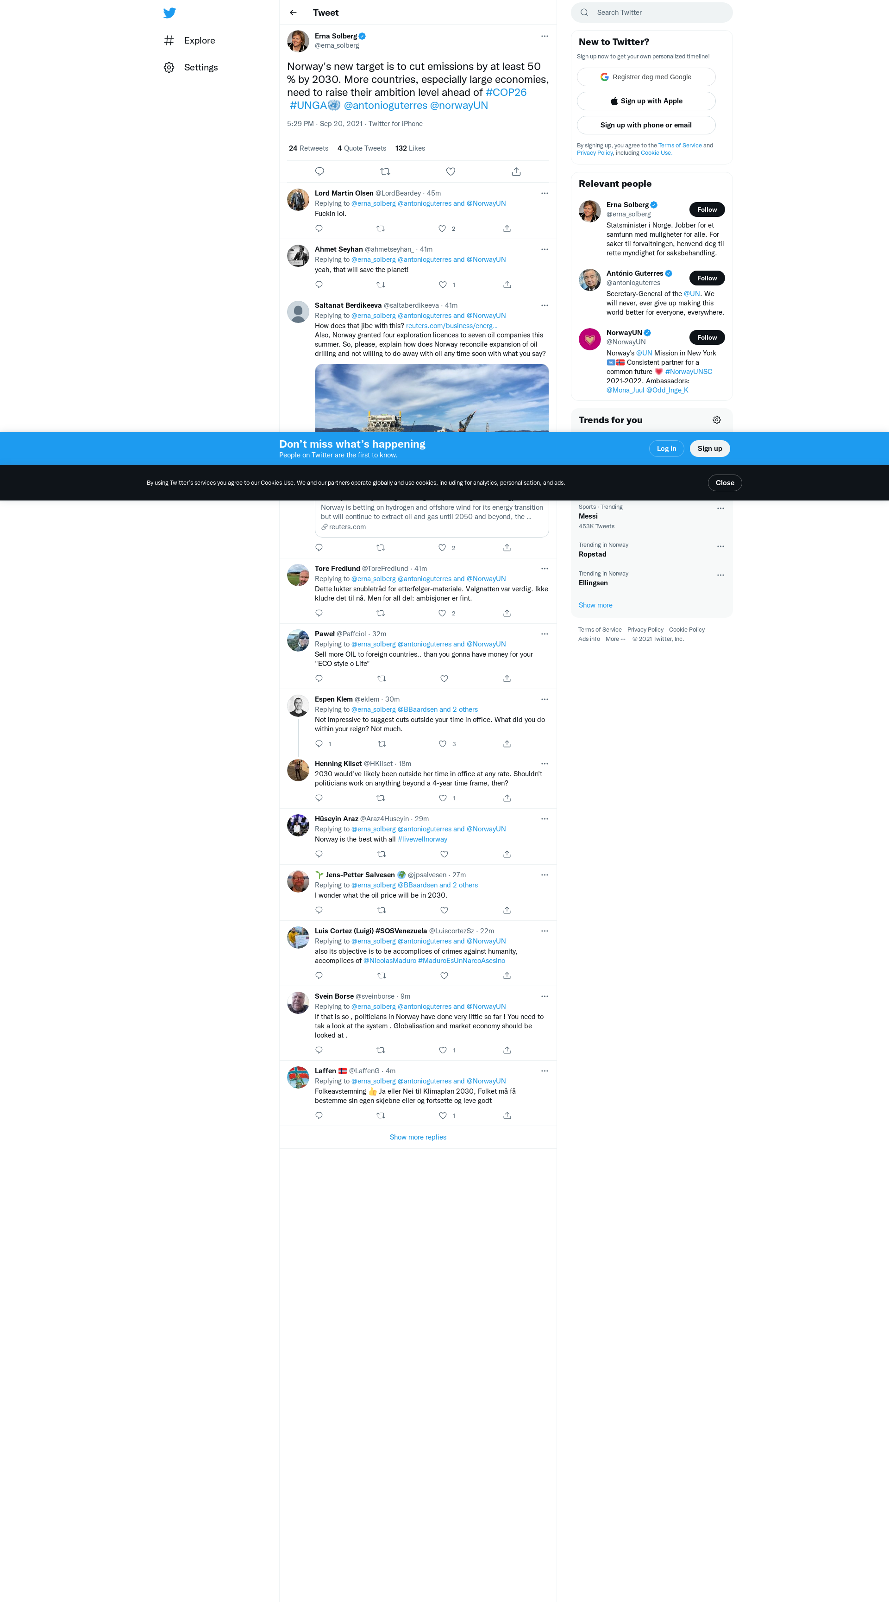The width and height of the screenshot is (889, 1602).
Task: Open Settings in the sidebar
Action: (200, 67)
